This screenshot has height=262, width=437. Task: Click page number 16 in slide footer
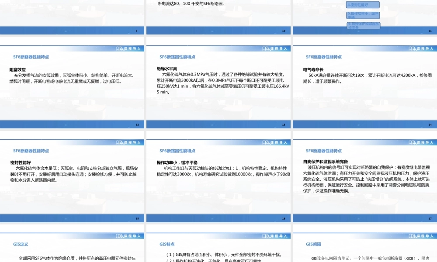coord(284,218)
